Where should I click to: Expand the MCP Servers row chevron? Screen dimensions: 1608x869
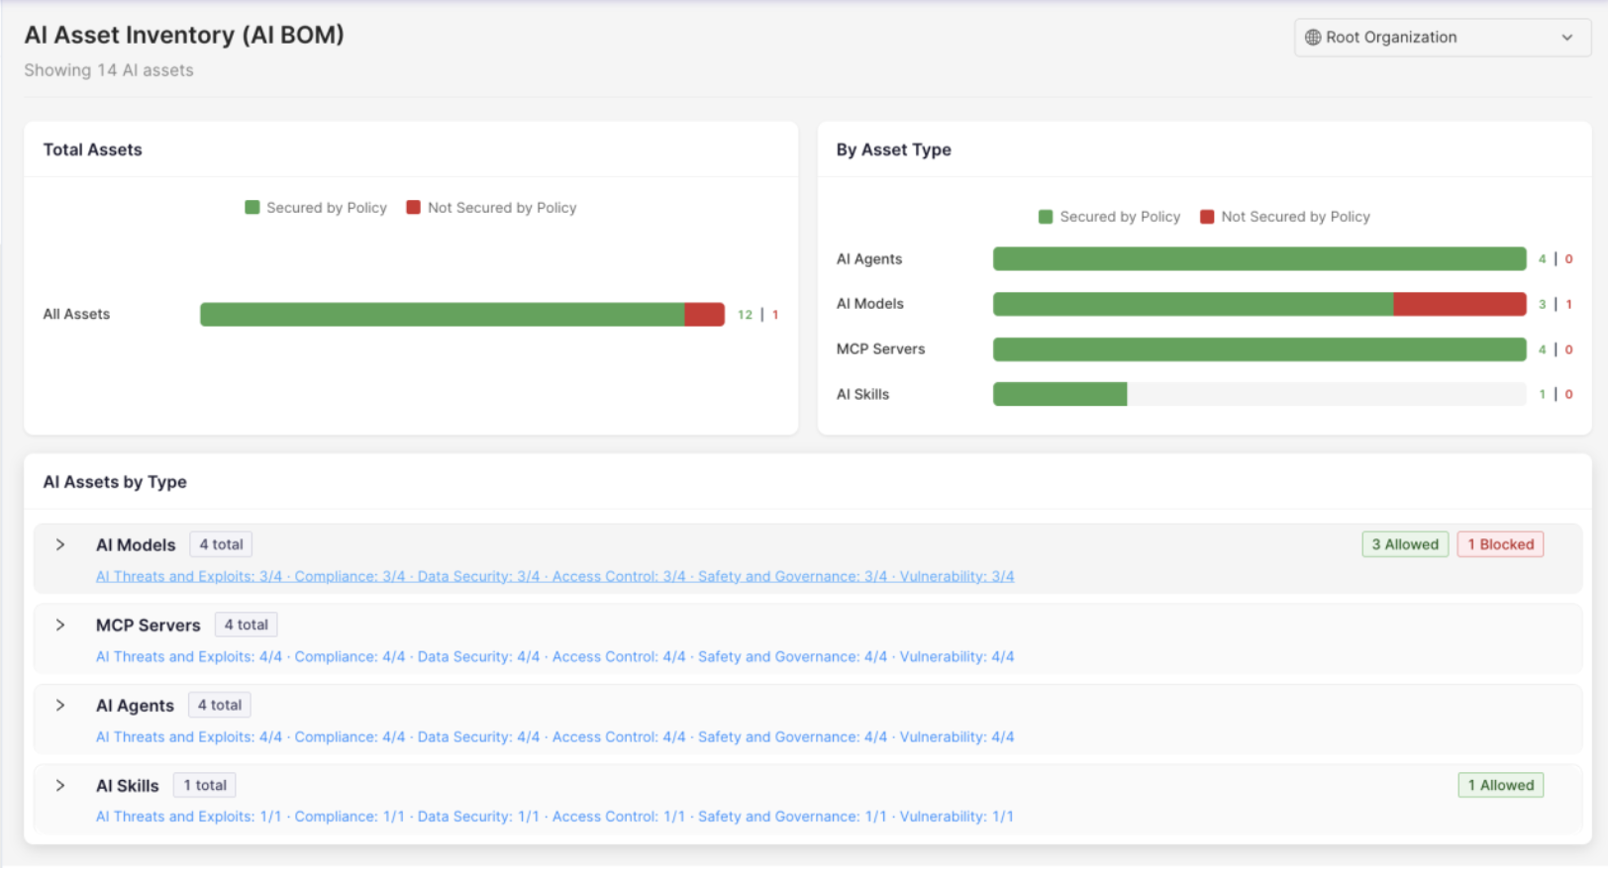tap(60, 626)
